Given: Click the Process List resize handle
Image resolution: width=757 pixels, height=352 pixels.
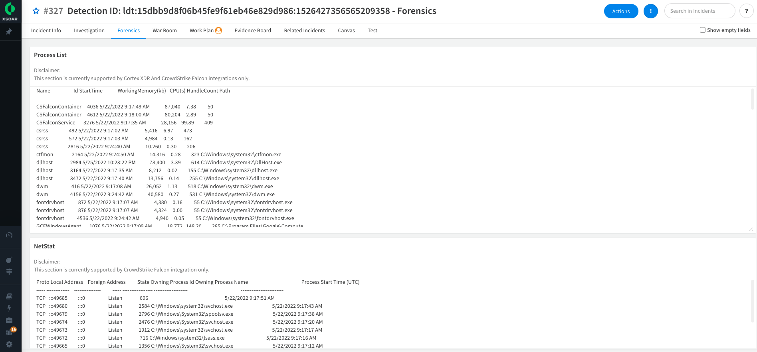Looking at the screenshot, I should [751, 229].
